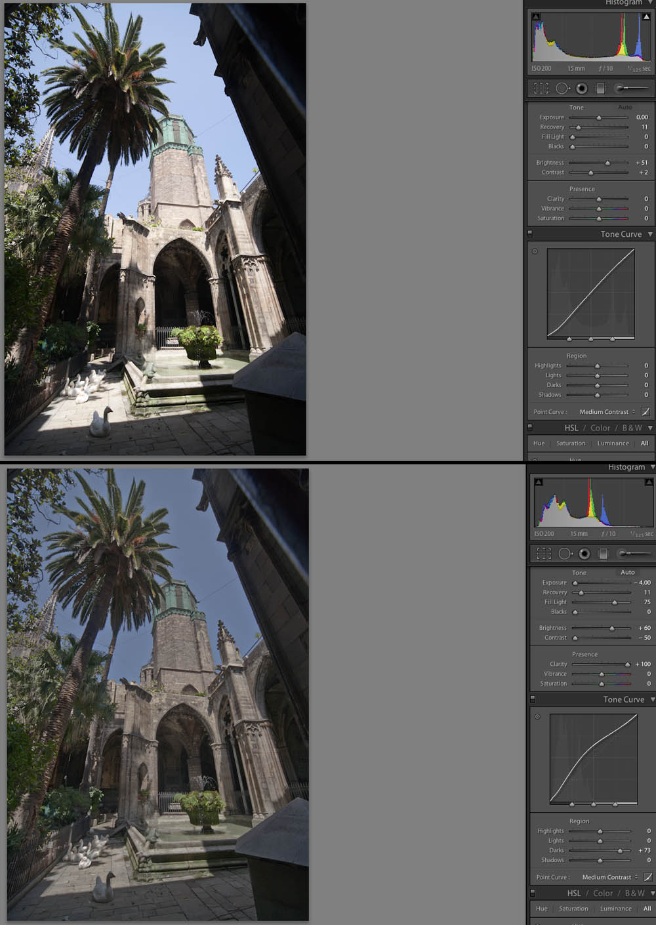Toggle shadow clipping indicator in lower histogram

coord(539,482)
